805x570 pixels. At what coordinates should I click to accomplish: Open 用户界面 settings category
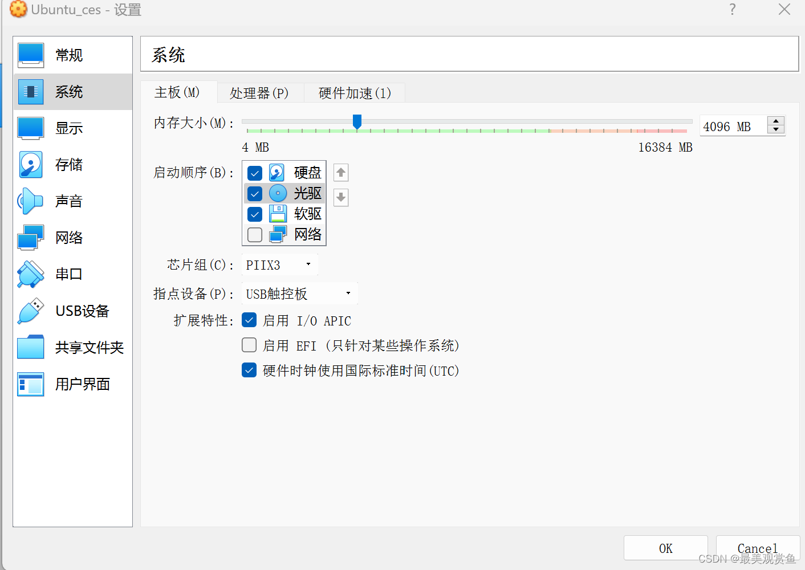click(x=73, y=384)
